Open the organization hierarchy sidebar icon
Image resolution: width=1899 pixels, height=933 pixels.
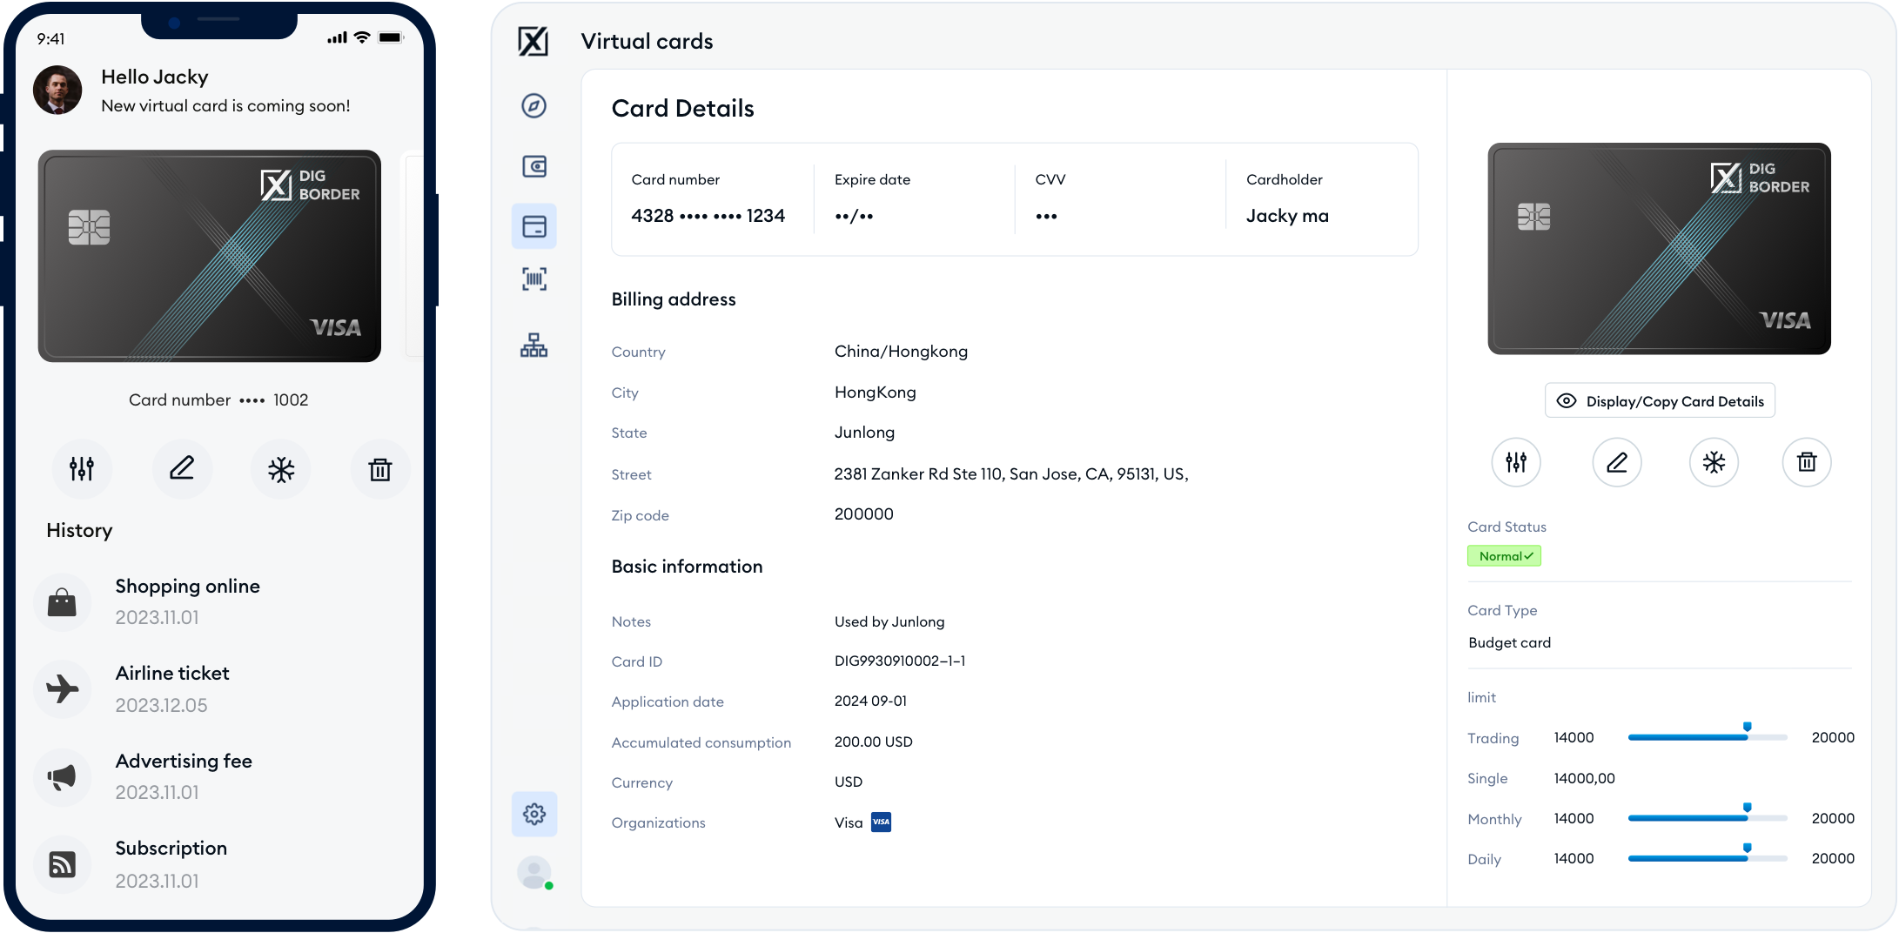pos(533,346)
